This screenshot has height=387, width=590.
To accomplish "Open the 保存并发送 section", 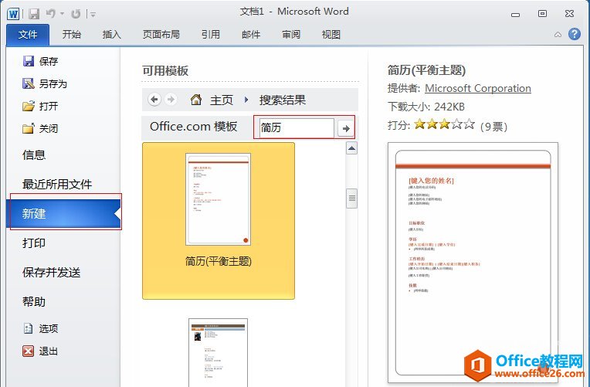I will click(51, 273).
